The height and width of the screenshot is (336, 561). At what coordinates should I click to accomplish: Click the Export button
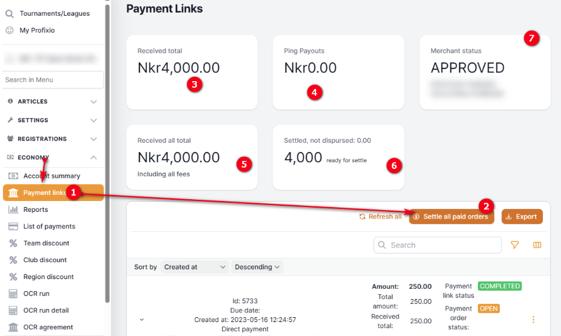pos(522,216)
